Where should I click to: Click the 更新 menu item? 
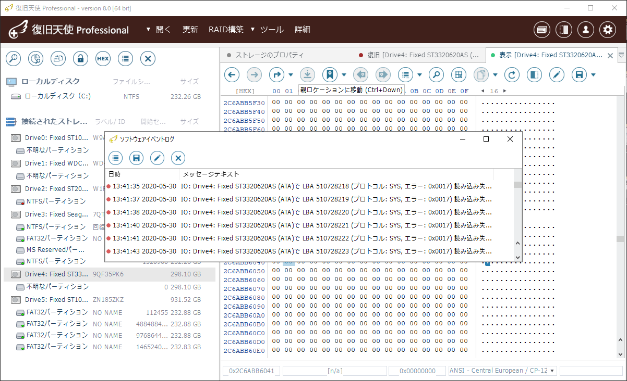click(190, 30)
